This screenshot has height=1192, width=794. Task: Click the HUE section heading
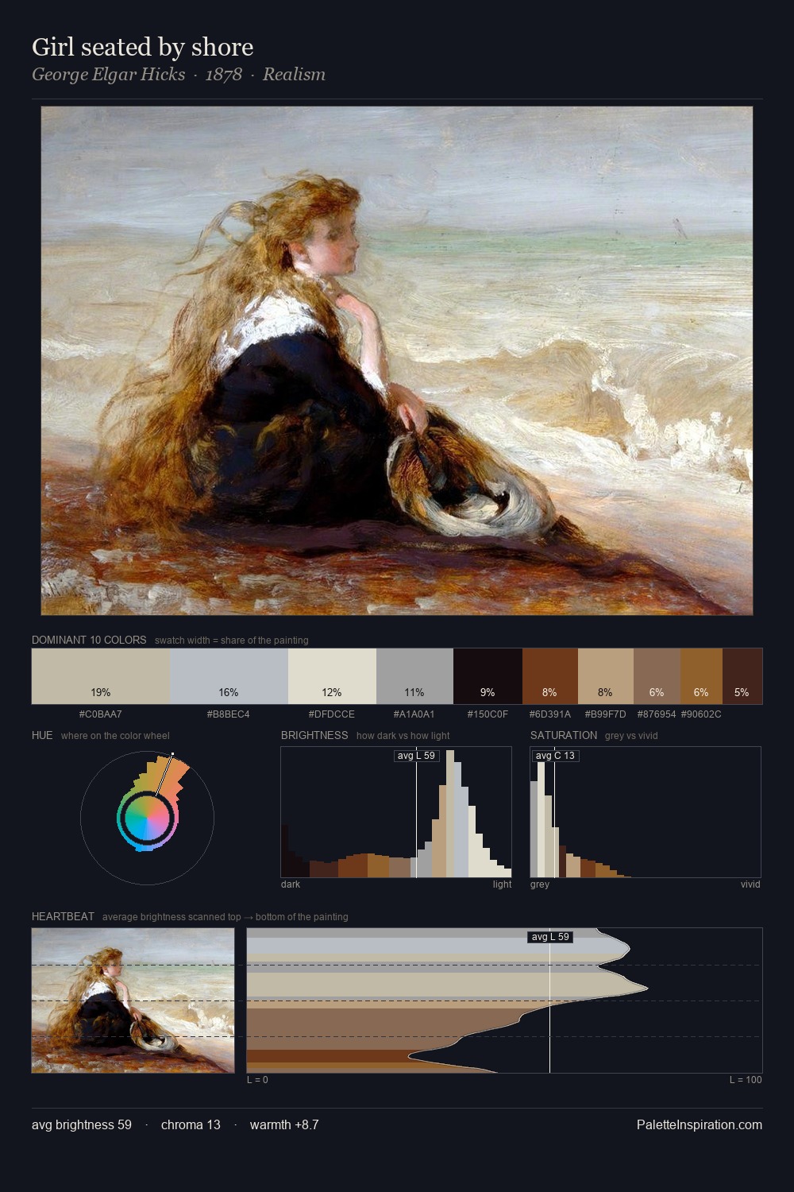click(42, 735)
